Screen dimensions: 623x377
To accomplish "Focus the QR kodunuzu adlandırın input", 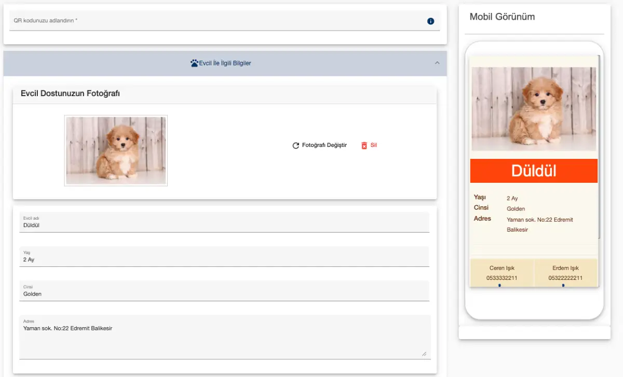I will (218, 21).
